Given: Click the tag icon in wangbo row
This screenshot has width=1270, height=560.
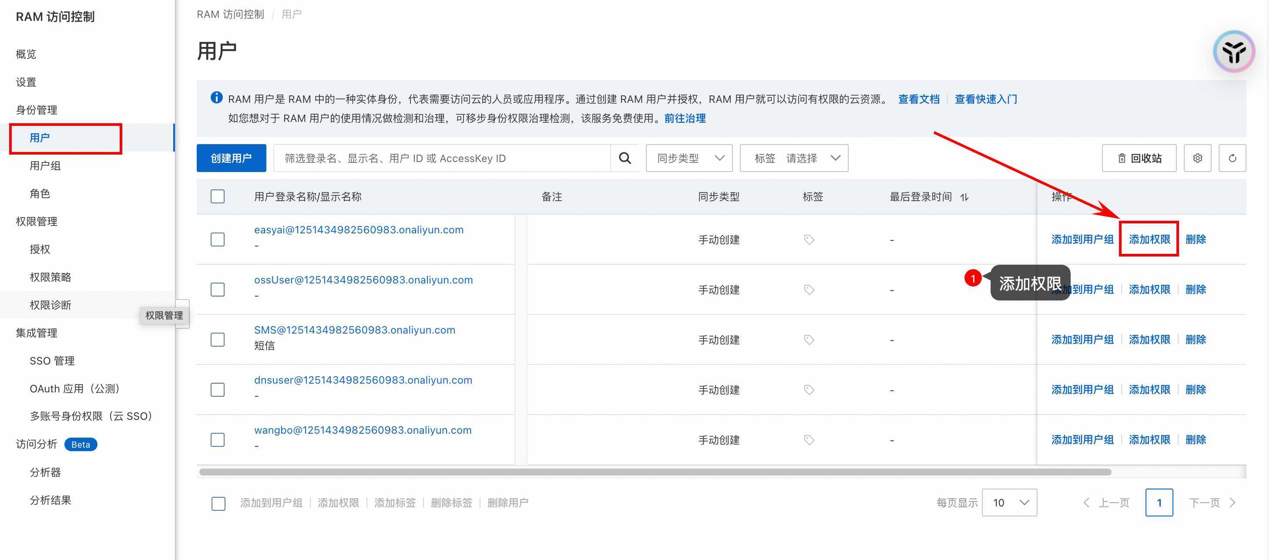Looking at the screenshot, I should 809,440.
